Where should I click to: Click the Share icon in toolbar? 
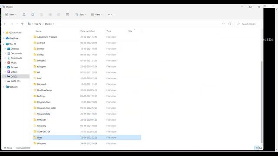pos(59,14)
